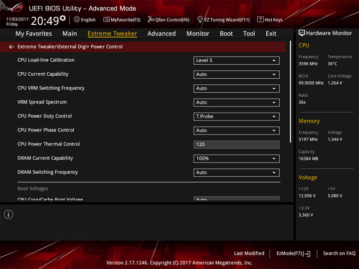Screen dimensions: 359x269
Task: Click CPU Power Thermal Control value field
Action: [x=236, y=144]
